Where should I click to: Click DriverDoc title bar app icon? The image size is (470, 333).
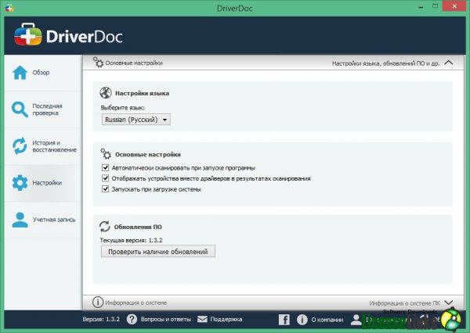point(9,8)
